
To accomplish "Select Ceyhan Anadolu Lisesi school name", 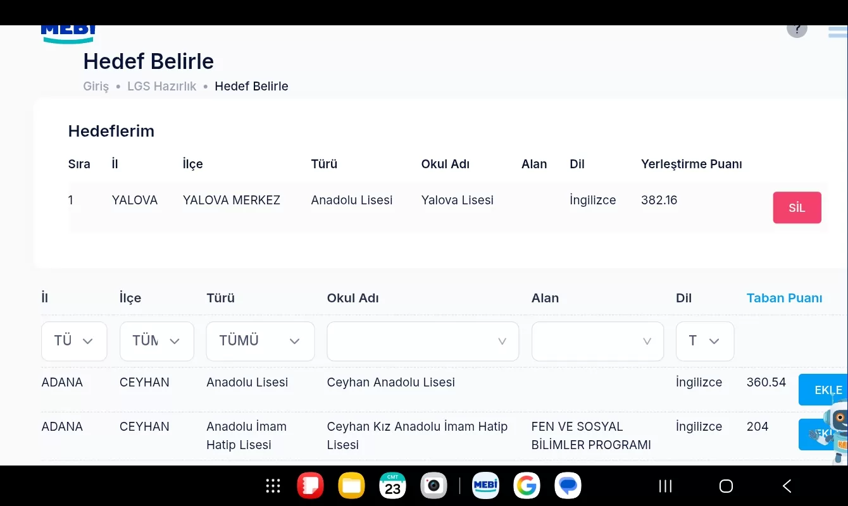I will pos(390,383).
